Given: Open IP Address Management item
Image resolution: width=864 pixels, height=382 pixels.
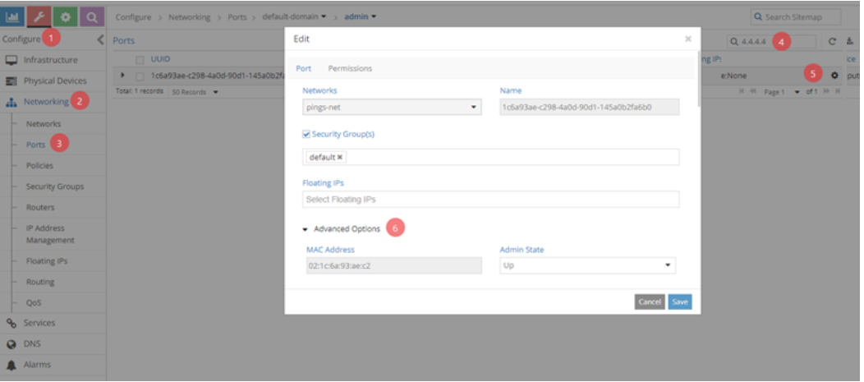Looking at the screenshot, I should point(50,234).
